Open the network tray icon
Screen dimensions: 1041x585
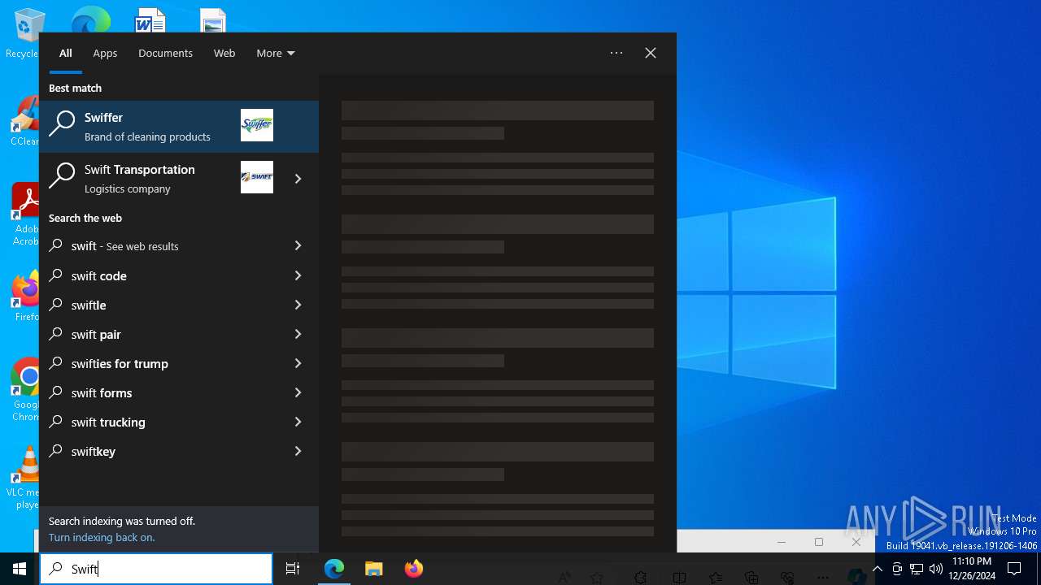(917, 569)
